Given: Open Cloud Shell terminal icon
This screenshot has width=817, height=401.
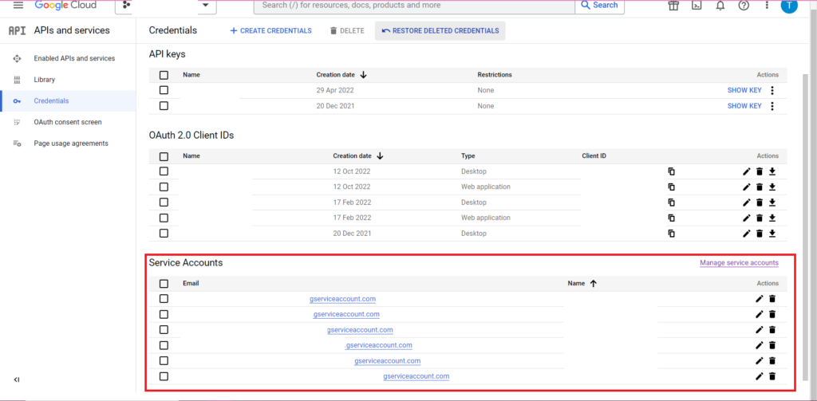Looking at the screenshot, I should tap(697, 6).
